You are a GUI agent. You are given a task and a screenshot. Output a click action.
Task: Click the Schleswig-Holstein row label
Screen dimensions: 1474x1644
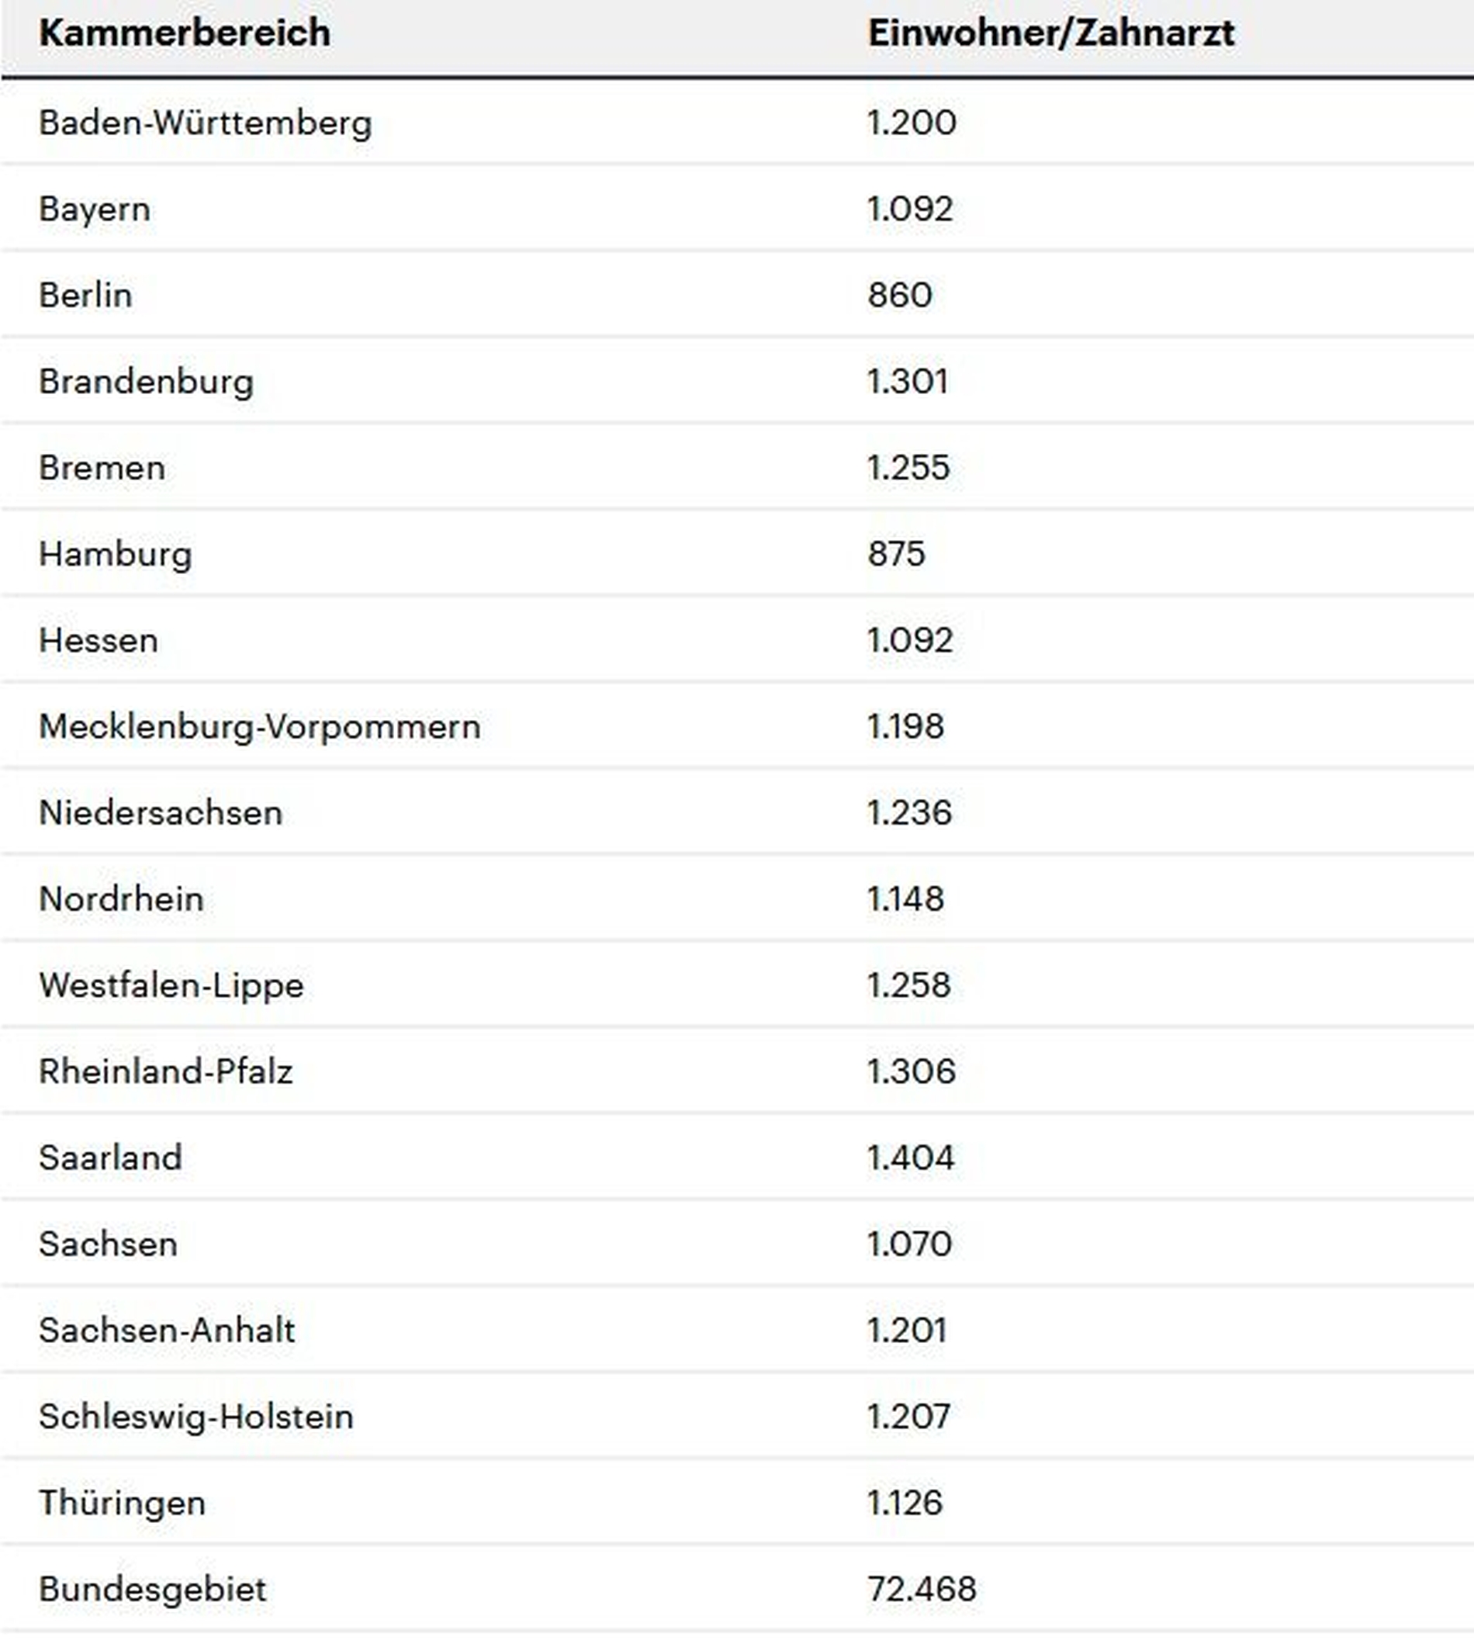point(196,1417)
